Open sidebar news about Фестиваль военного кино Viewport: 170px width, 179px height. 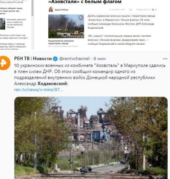click(16, 24)
